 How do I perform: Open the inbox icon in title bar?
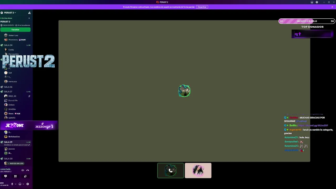pos(312,2)
